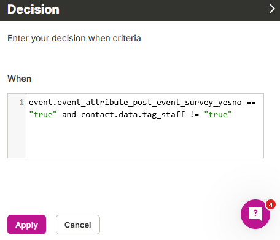The height and width of the screenshot is (240, 280).
Task: Apply the decision criteria
Action: click(26, 225)
